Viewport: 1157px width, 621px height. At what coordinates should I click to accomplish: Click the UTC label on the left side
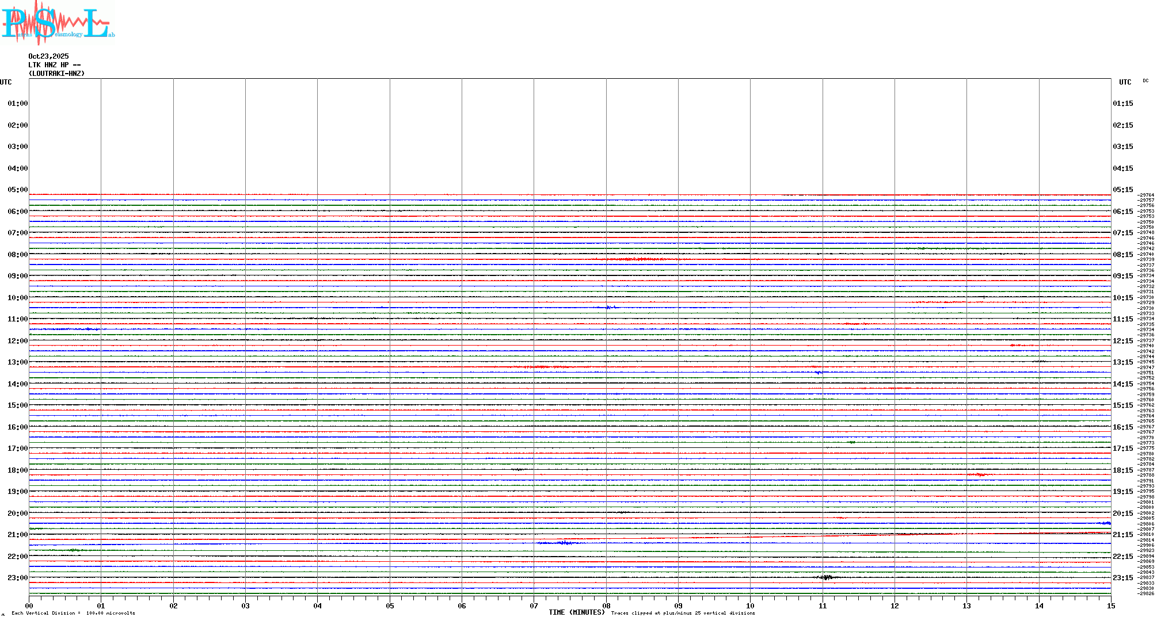click(6, 82)
